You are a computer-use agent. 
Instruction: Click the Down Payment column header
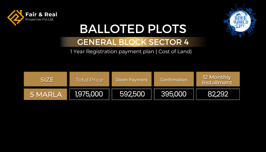click(131, 79)
